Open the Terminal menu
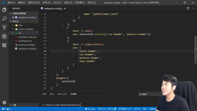197x111 pixels. pos(80,2)
